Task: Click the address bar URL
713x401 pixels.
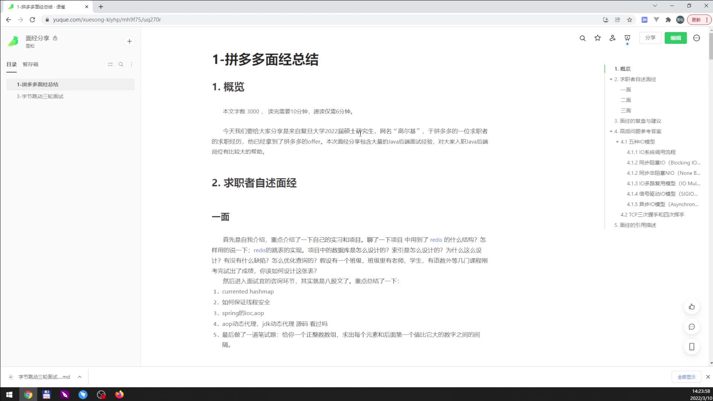Action: pos(107,20)
